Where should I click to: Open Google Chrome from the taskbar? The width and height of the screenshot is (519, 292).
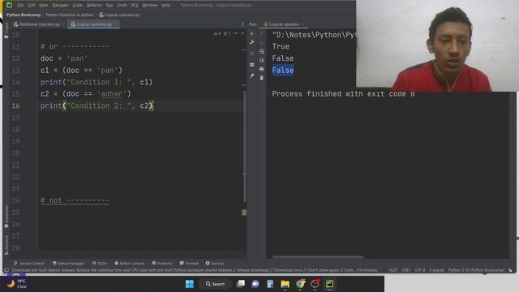pos(300,284)
